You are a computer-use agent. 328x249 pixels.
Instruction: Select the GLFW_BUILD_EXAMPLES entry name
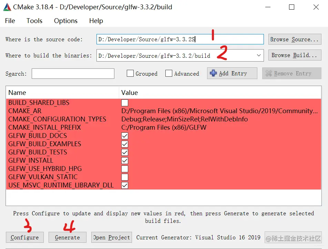tap(45, 144)
